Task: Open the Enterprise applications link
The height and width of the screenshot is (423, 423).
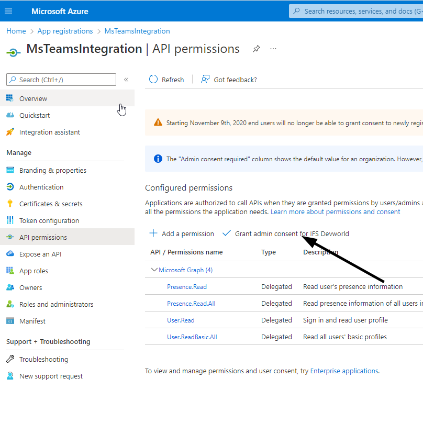Action: click(x=344, y=371)
